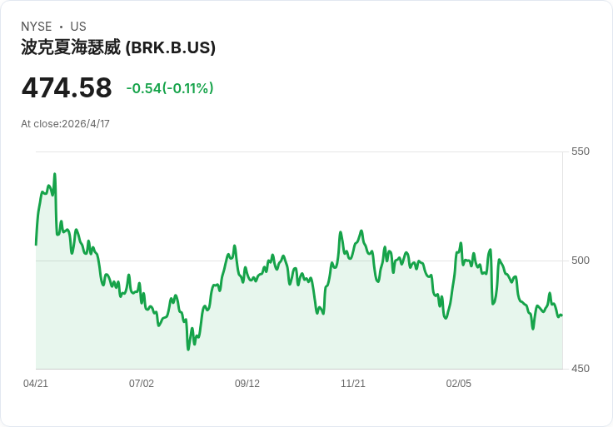This screenshot has width=613, height=427.
Task: Click the starting leftmost point of the chart line
Action: click(36, 245)
